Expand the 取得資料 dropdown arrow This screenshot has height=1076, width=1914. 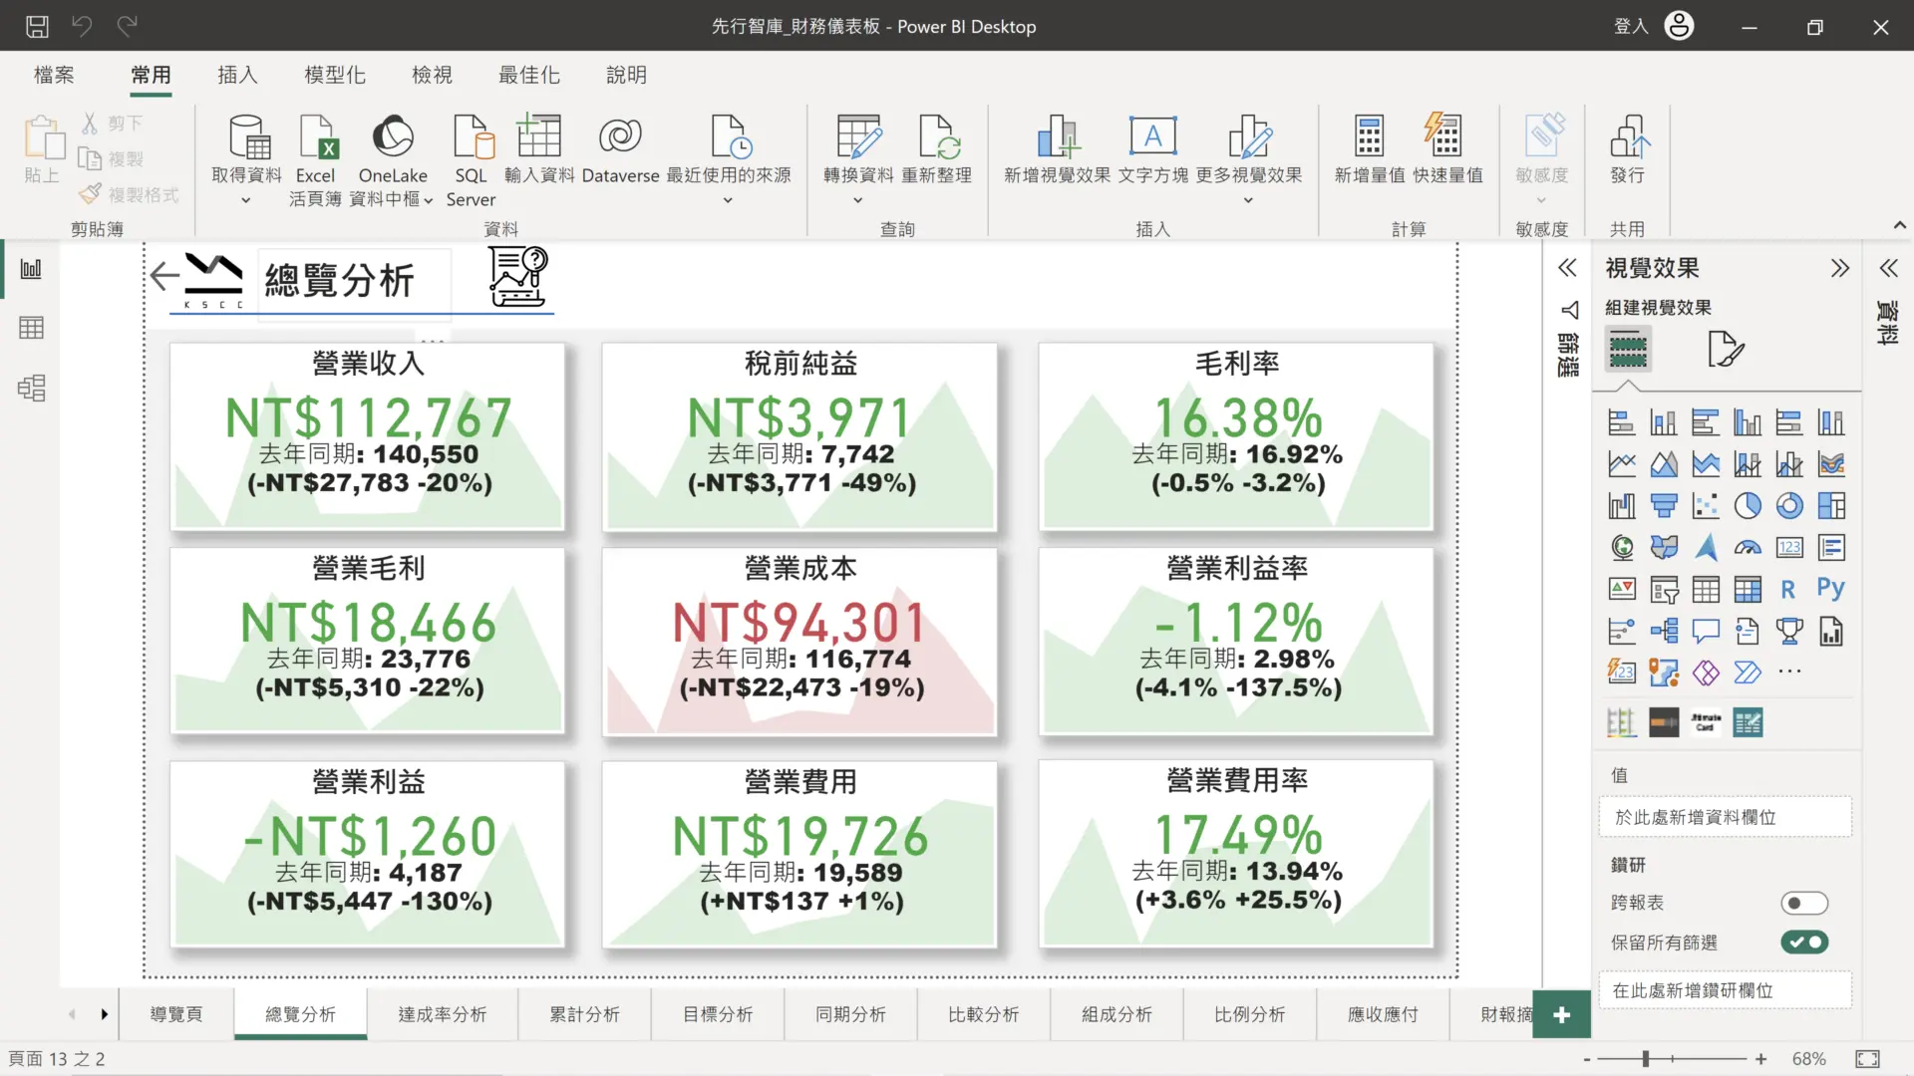(246, 200)
